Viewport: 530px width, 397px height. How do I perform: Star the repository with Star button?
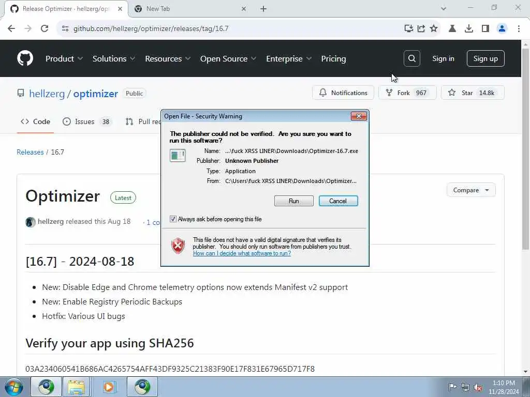click(x=473, y=93)
